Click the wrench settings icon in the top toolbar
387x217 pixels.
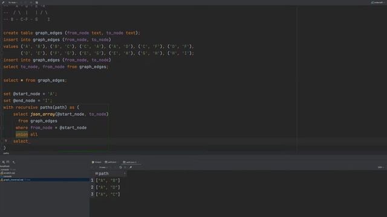(x=3, y=2)
